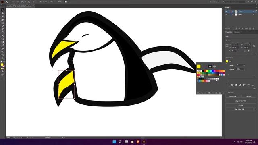Image resolution: width=258 pixels, height=145 pixels.
Task: Select the Zoom tool in toolbar
Action: (x=3, y=58)
